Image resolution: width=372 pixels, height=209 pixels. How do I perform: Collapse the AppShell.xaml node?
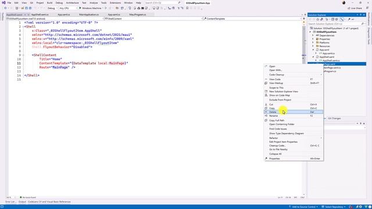[313, 57]
